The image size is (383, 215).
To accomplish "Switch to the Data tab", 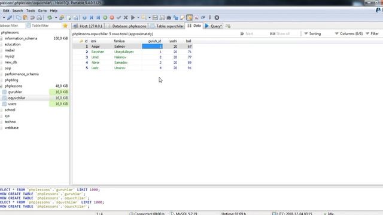I will (x=194, y=26).
